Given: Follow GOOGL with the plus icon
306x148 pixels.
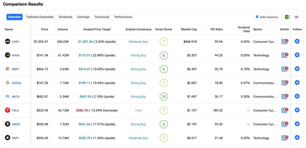Looking at the screenshot, I should pos(297,82).
